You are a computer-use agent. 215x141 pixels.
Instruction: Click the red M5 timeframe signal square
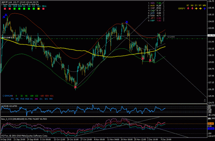coord(10,9)
